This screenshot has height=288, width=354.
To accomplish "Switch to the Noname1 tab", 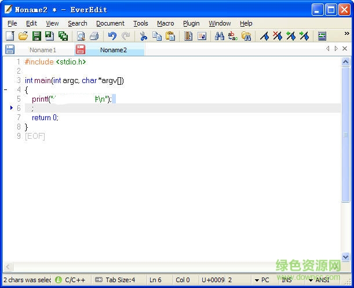I will point(43,50).
